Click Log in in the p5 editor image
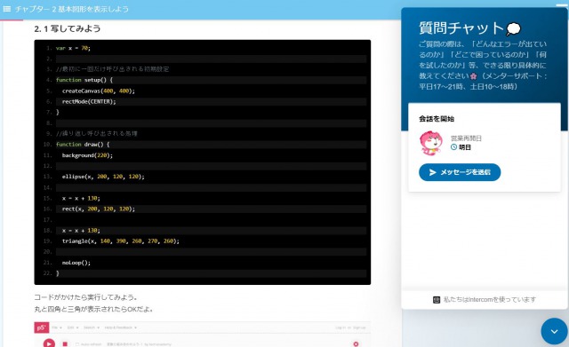Viewport: 569px width, 347px height. (341, 327)
